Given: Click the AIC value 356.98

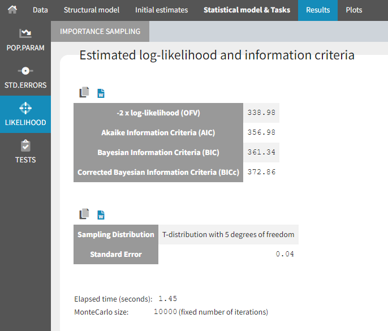Looking at the screenshot, I should (261, 132).
